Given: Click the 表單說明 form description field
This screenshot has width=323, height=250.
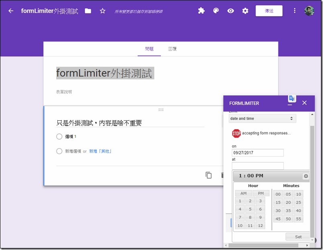Looking at the screenshot, I should [x=64, y=92].
